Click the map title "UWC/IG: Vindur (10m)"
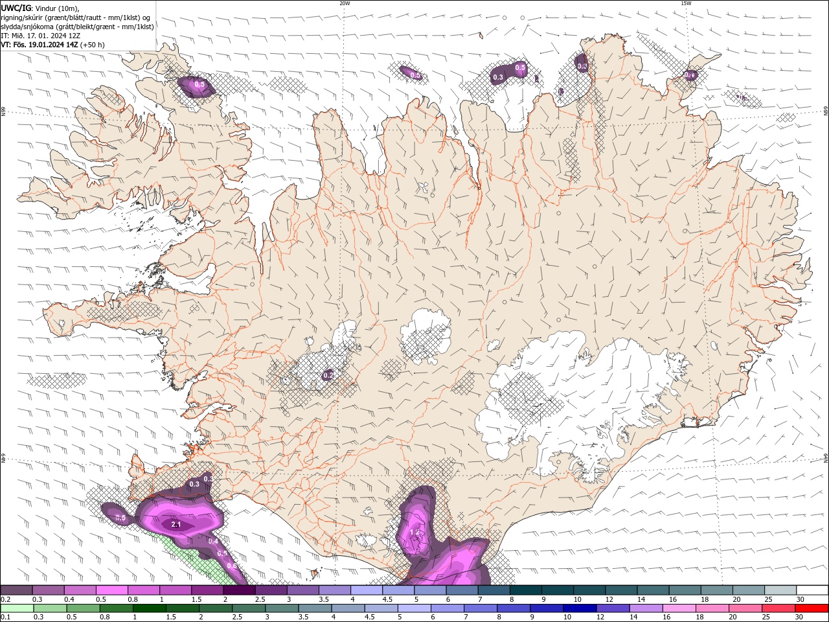 [40, 8]
